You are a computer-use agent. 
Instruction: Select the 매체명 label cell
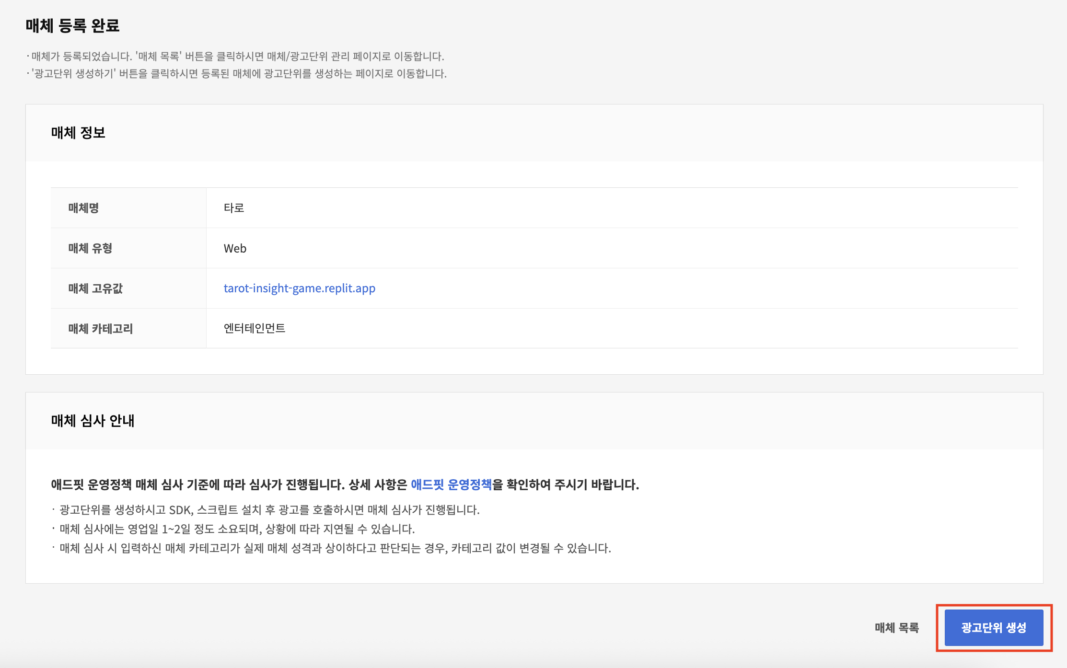coord(83,208)
